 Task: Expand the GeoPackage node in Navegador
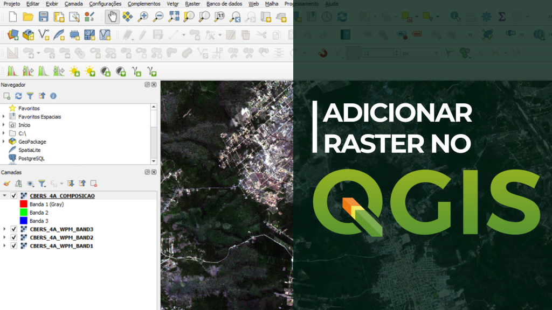[4, 142]
